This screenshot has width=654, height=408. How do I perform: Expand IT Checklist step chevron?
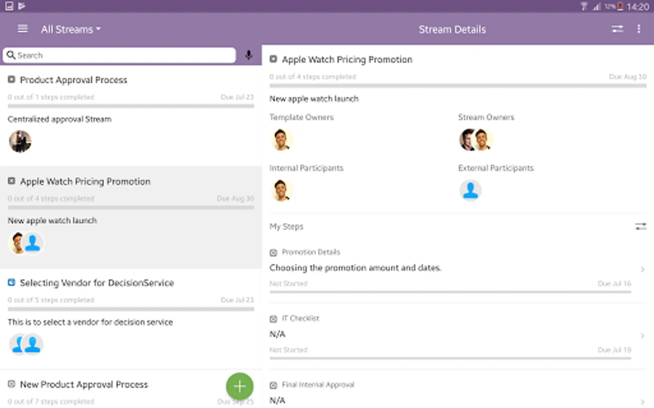click(642, 335)
